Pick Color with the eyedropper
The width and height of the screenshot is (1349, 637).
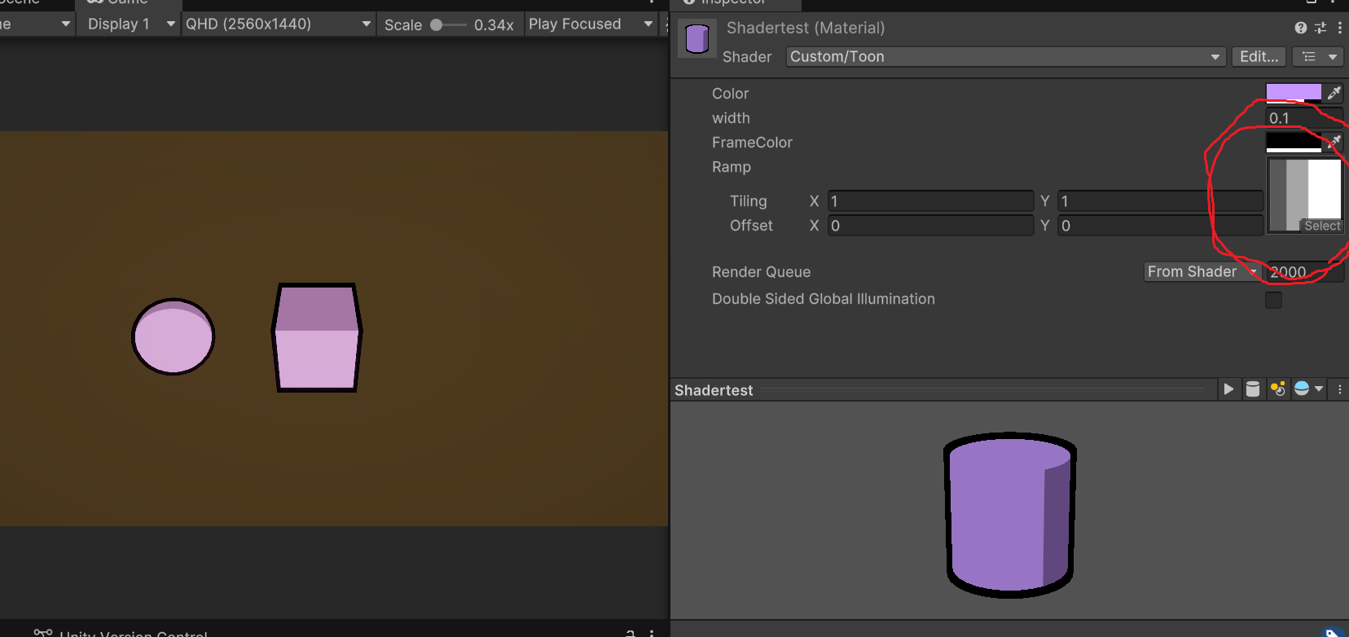1334,93
